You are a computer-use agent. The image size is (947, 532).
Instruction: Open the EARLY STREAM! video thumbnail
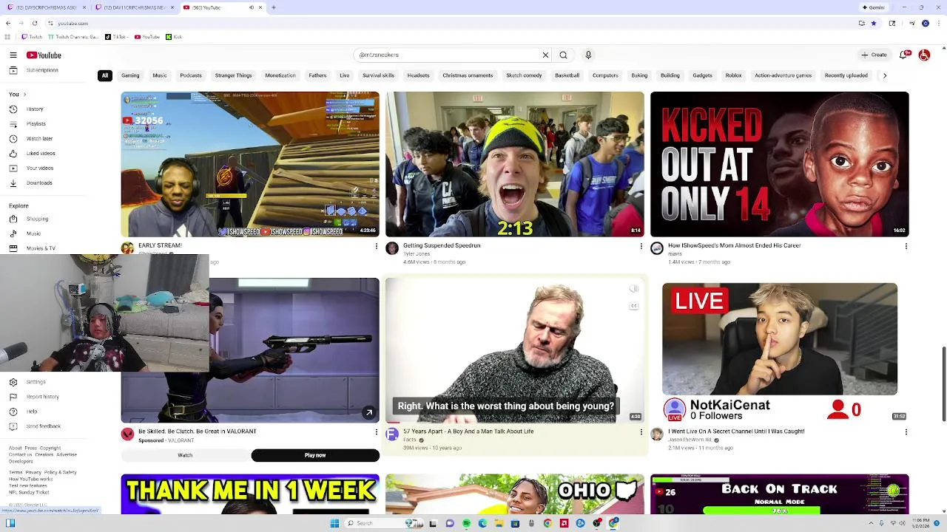(x=250, y=164)
